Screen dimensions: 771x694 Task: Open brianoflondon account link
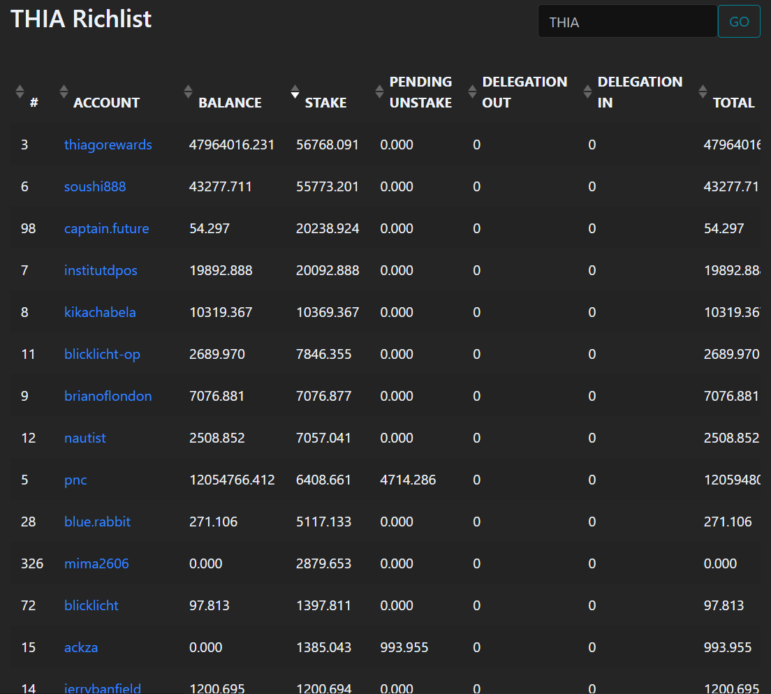click(x=108, y=396)
